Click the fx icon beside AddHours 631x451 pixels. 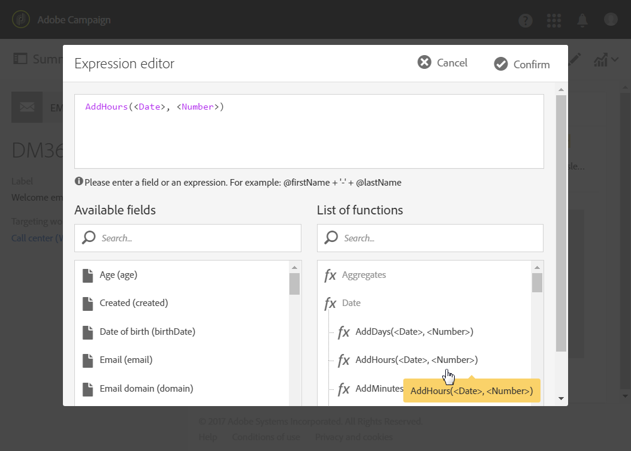coord(344,360)
